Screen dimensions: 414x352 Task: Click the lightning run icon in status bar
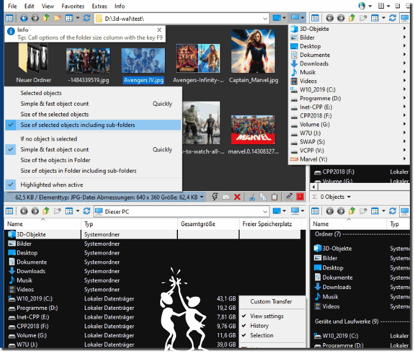click(215, 197)
